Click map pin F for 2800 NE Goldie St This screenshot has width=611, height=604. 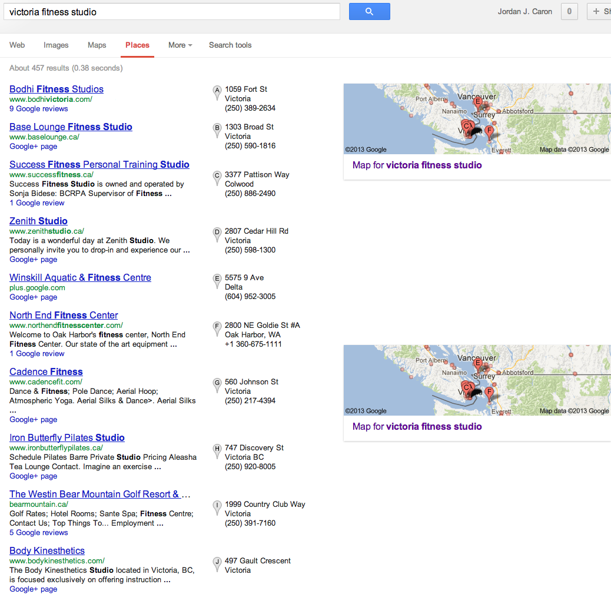(217, 329)
